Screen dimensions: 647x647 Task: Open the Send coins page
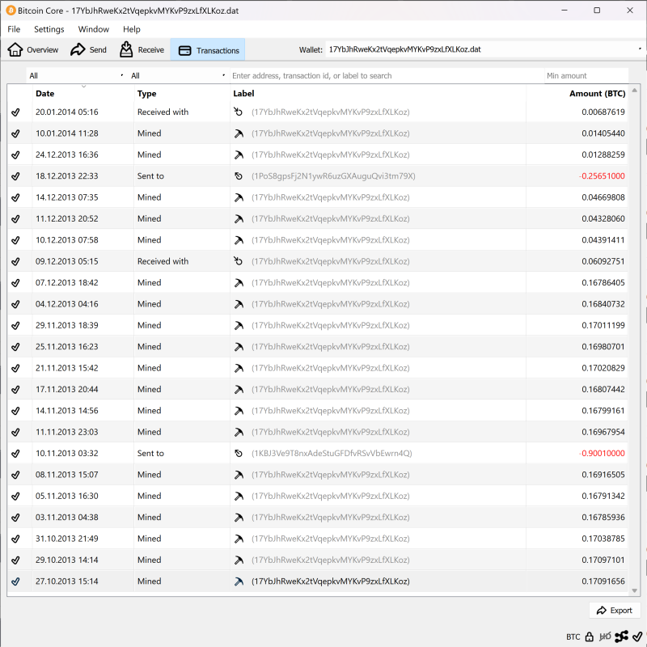click(88, 49)
